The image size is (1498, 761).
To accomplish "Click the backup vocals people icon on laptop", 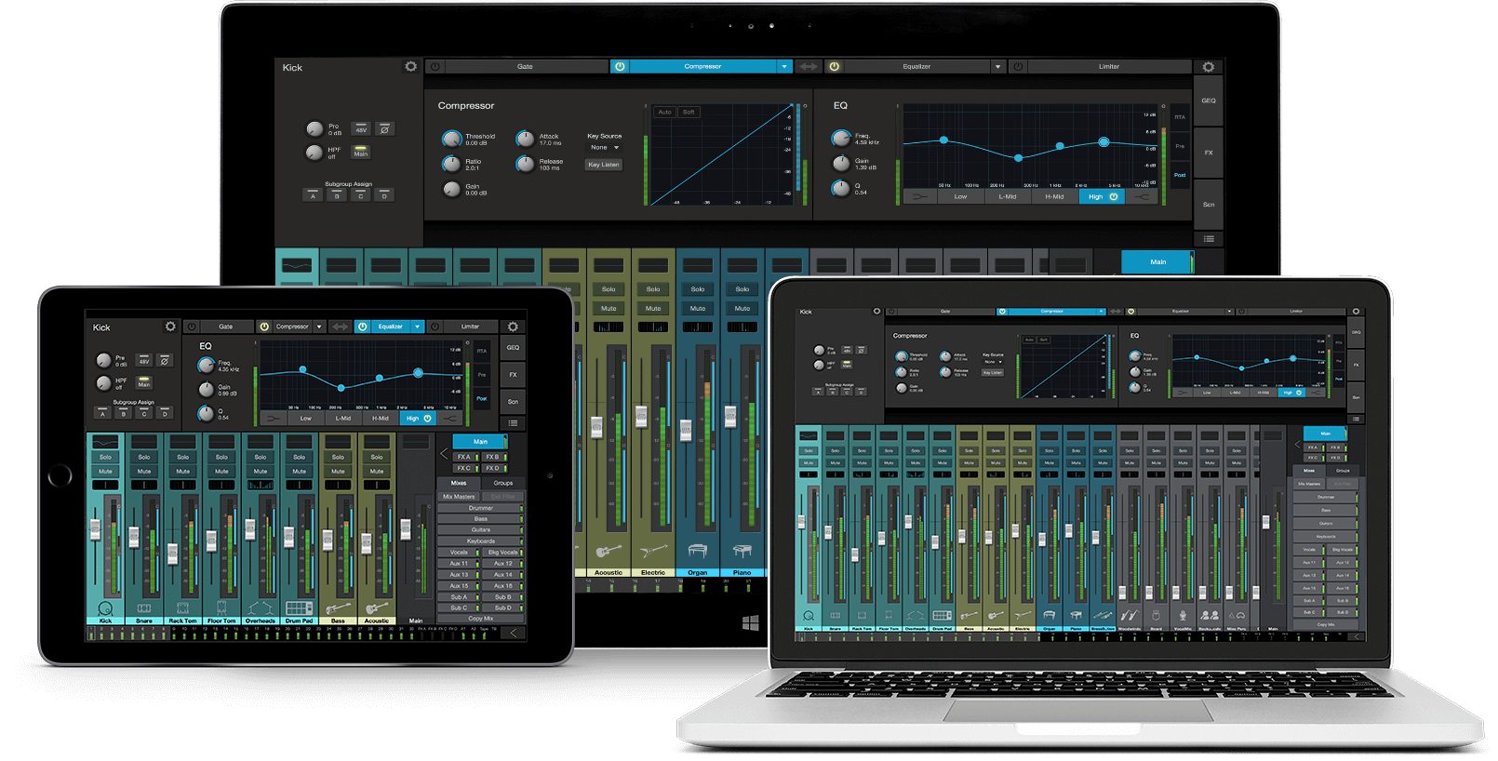I will point(1210,616).
